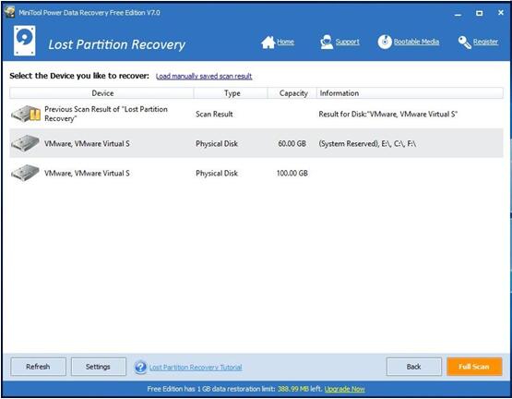
Task: Click the Lost Partition Recovery disk logo
Action: [x=25, y=41]
